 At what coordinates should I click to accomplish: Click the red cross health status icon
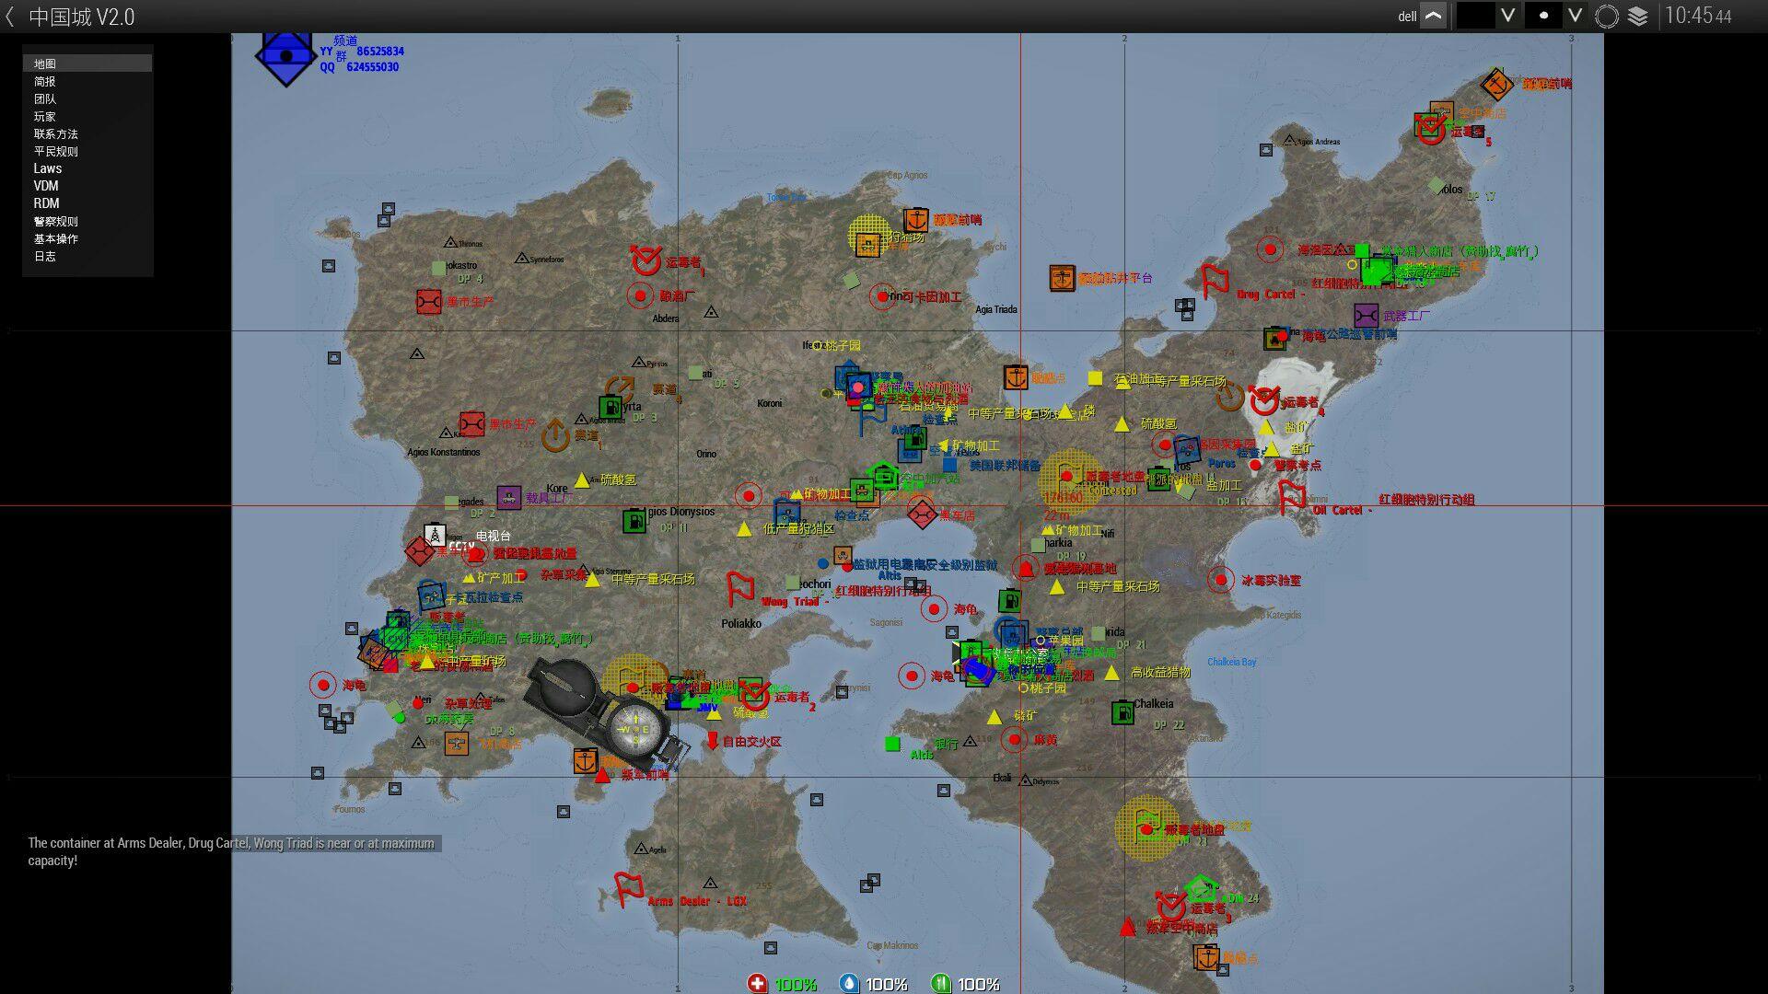click(x=757, y=983)
